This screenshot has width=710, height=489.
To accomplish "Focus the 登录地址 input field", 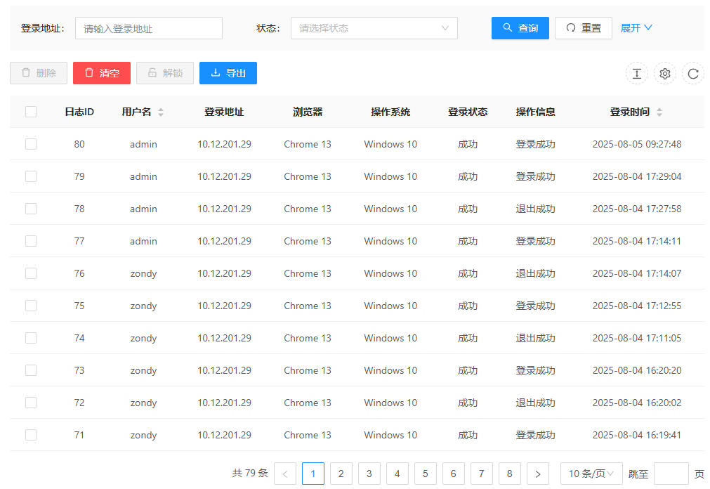I will pos(148,28).
